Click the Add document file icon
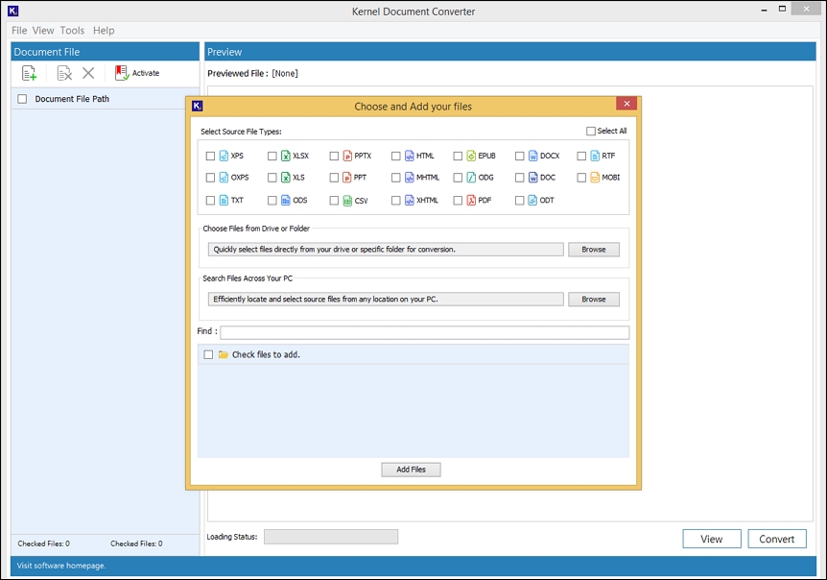 (29, 73)
